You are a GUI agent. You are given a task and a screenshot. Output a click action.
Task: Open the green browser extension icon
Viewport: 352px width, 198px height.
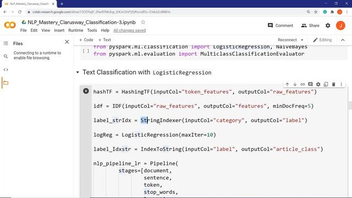click(325, 12)
